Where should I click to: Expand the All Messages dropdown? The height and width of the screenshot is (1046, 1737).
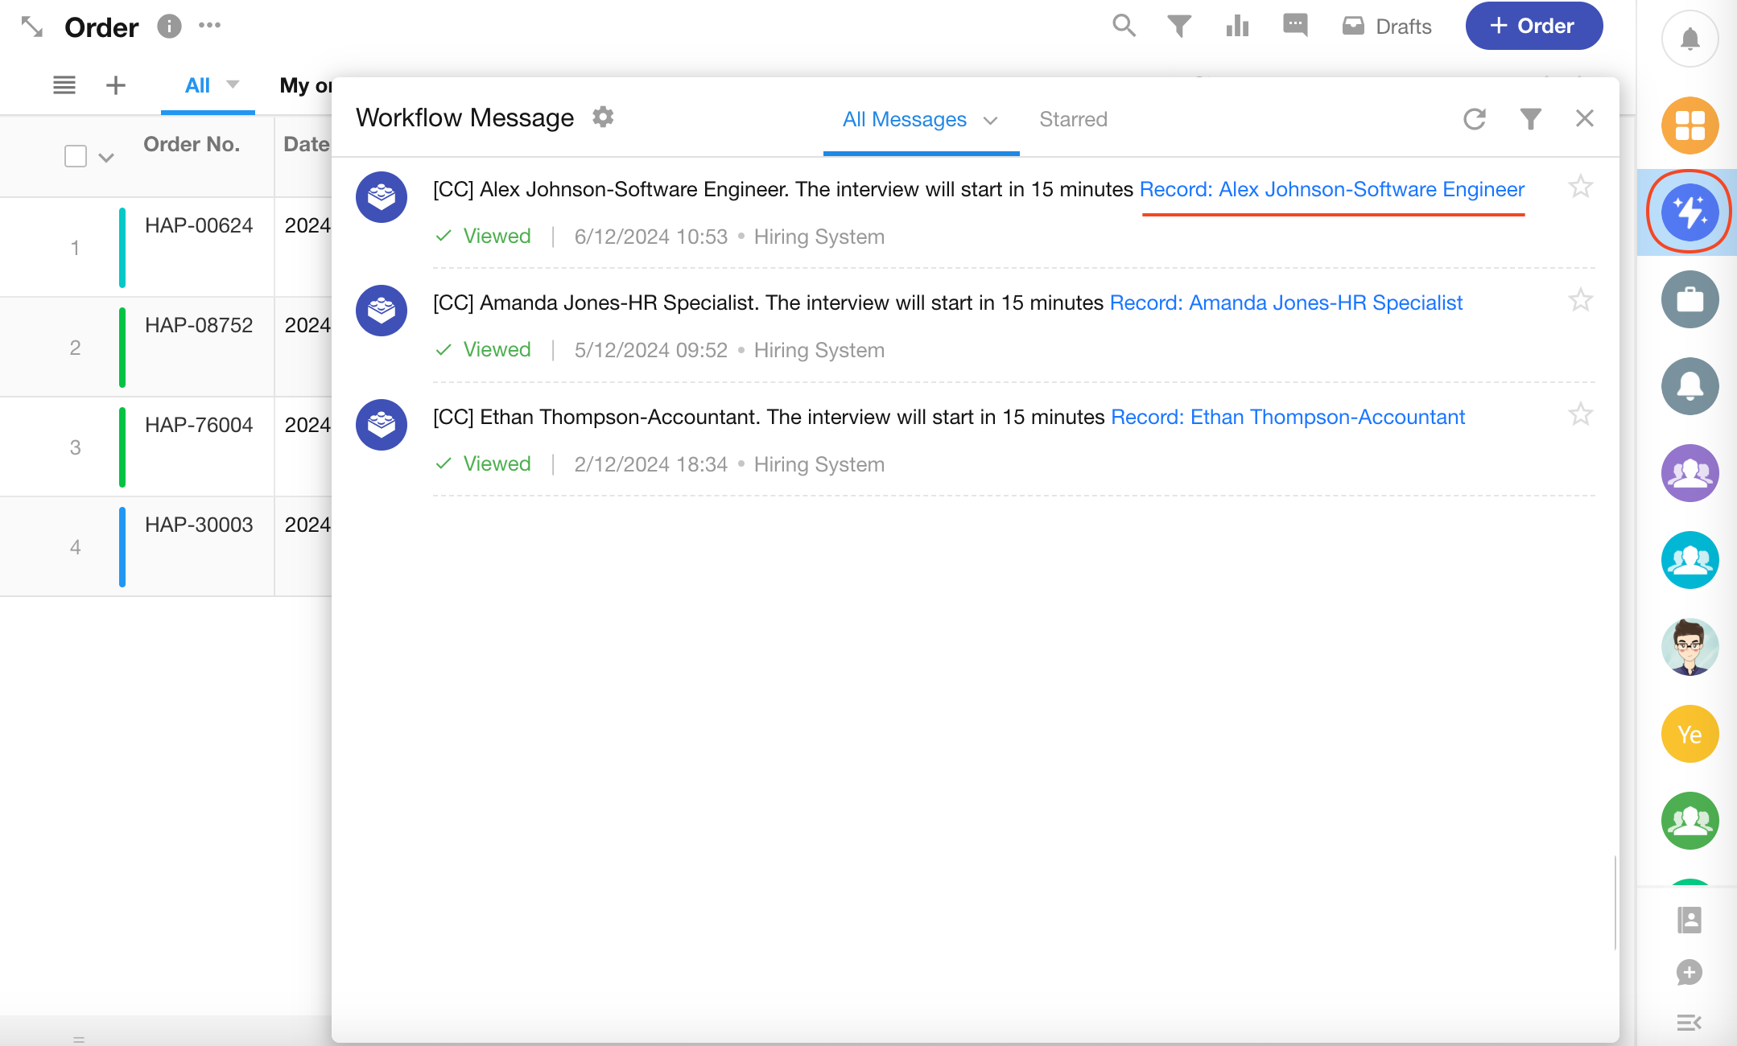point(990,121)
